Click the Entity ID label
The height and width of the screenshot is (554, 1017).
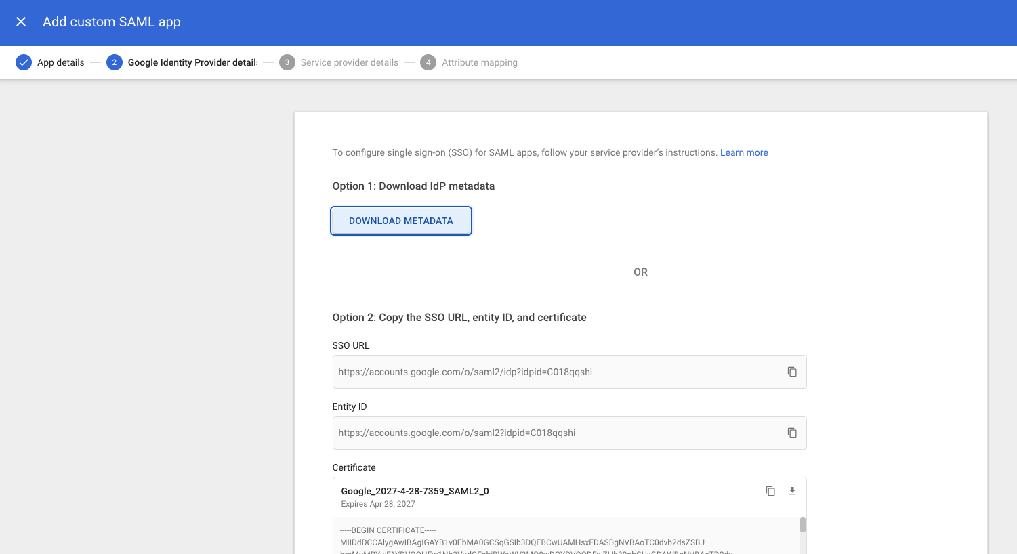click(350, 406)
